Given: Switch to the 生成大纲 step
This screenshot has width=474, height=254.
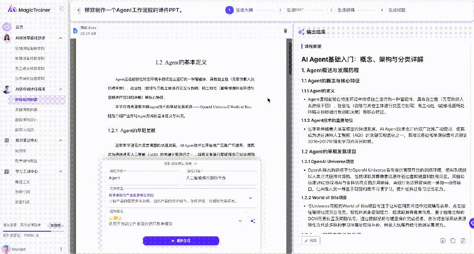Looking at the screenshot, I should pyautogui.click(x=244, y=10).
